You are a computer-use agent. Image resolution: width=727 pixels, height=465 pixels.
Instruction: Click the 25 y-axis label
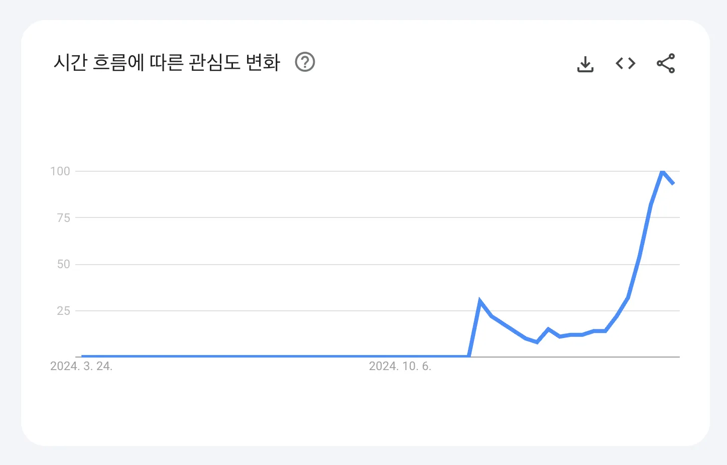(x=64, y=311)
